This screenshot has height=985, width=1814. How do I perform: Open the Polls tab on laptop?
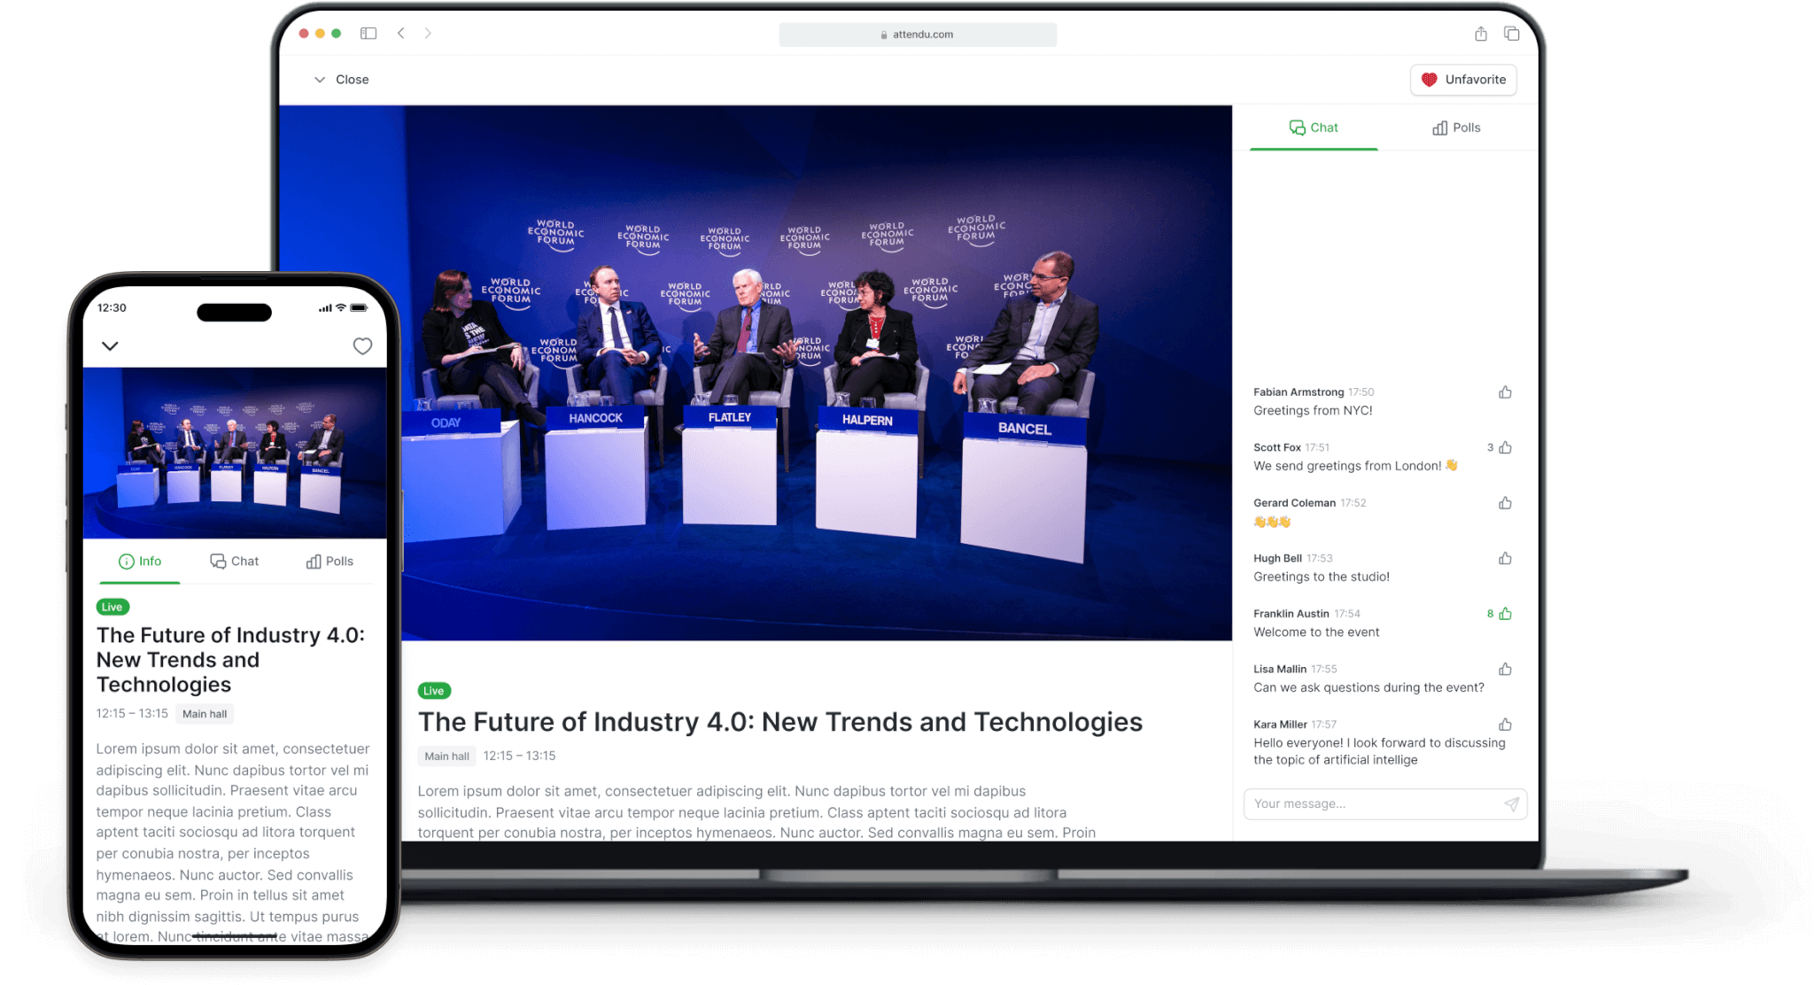pyautogui.click(x=1456, y=128)
